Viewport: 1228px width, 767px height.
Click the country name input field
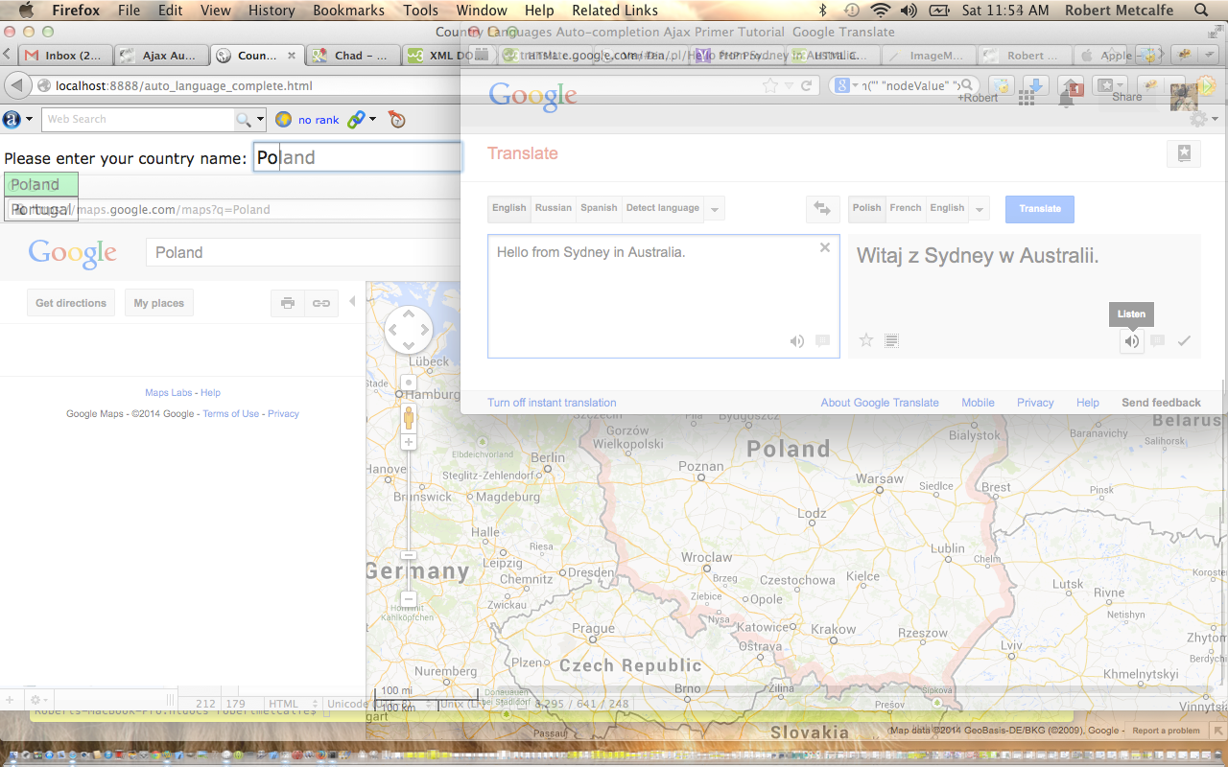point(358,157)
